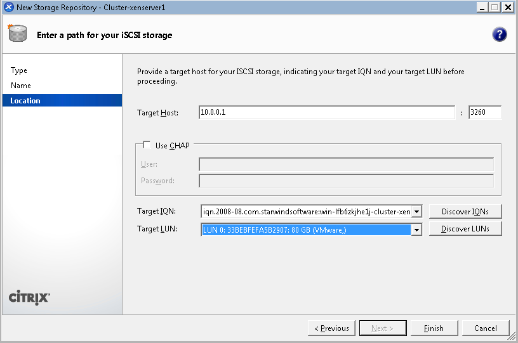Click the XenCenter icon in title bar
Screen dimensions: 518x343
pos(8,7)
